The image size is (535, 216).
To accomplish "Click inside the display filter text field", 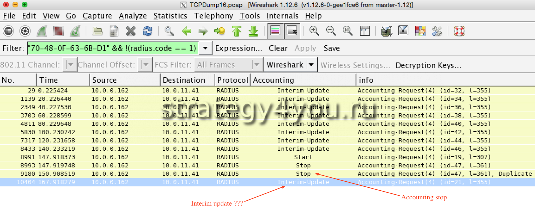I will point(113,48).
